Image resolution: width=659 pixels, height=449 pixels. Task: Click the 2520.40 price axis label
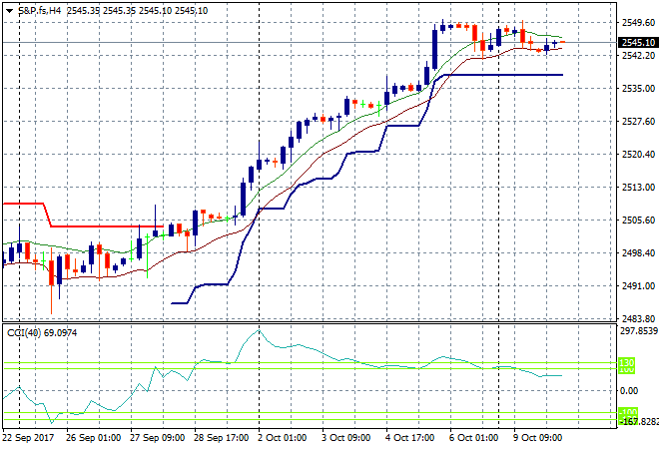tap(636, 154)
